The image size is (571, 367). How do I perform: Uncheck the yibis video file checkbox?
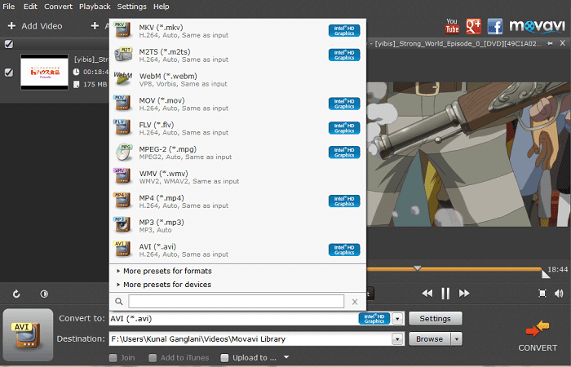[9, 72]
